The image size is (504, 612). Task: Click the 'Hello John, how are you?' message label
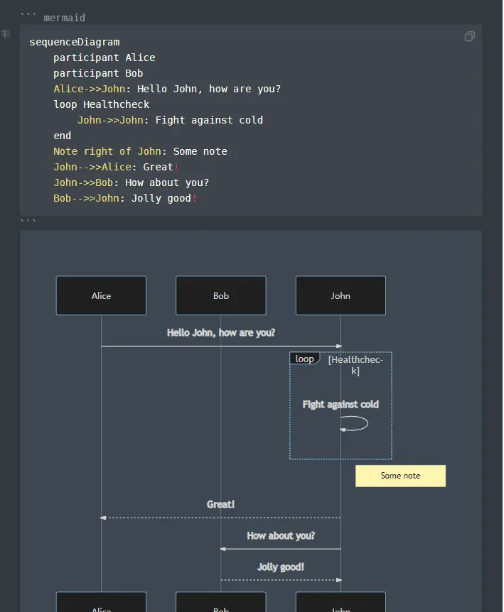[x=221, y=332]
